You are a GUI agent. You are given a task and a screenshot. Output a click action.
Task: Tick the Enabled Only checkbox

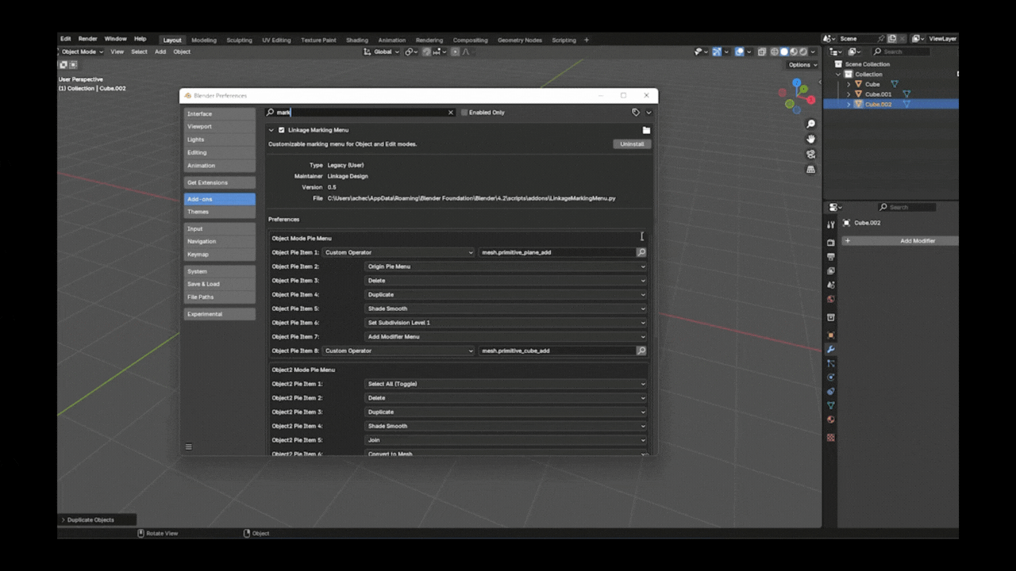464,113
